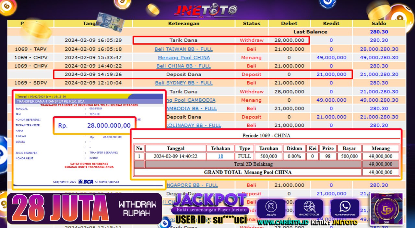415x228 pixels.
Task: Click the Status column header
Action: pyautogui.click(x=252, y=23)
